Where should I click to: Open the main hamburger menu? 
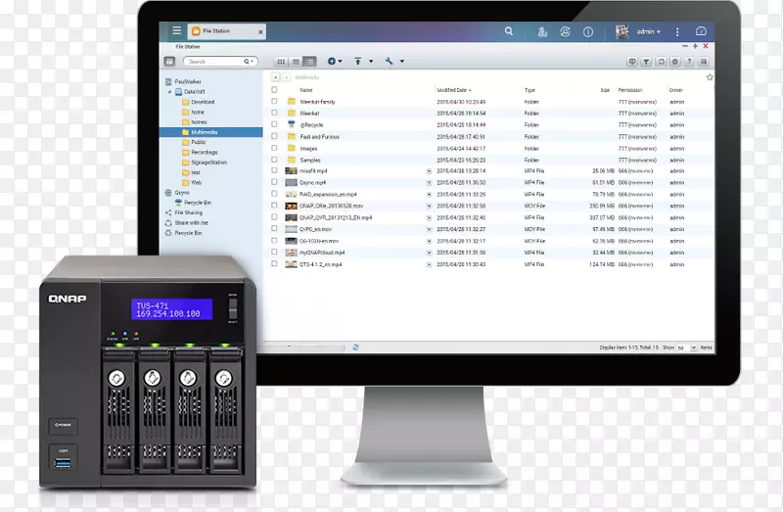coord(177,31)
